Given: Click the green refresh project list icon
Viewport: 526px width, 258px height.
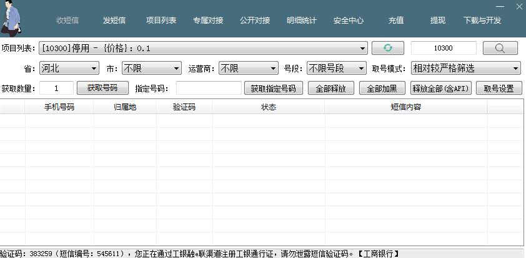Looking at the screenshot, I should 387,48.
